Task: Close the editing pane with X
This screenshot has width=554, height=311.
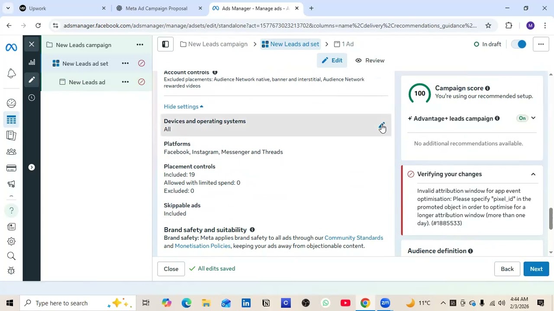Action: click(32, 44)
